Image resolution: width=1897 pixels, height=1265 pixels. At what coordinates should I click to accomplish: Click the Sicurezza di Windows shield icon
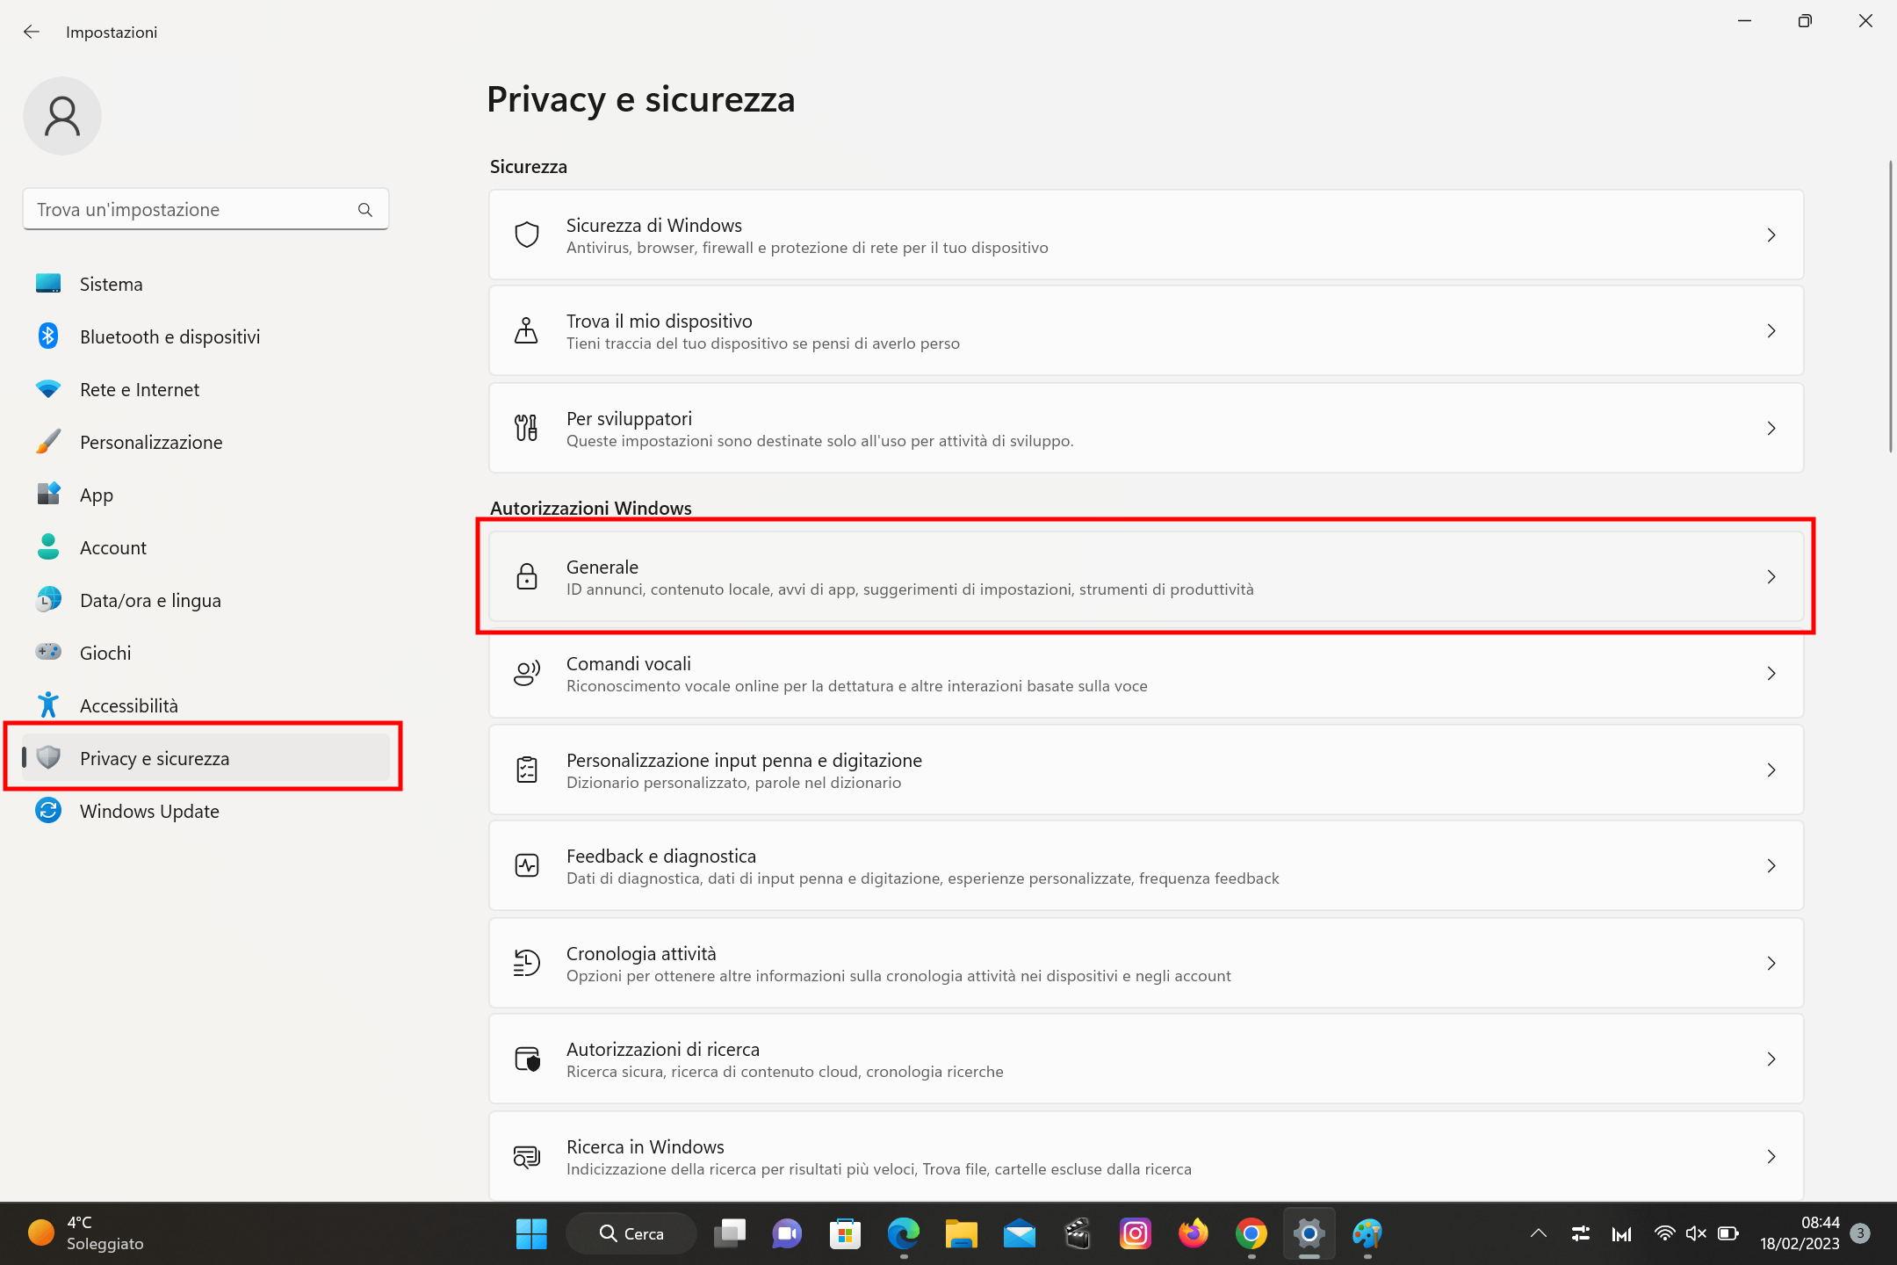pos(526,235)
